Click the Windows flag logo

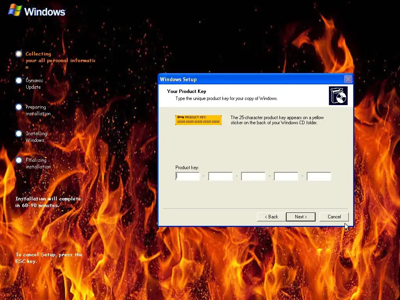(15, 10)
